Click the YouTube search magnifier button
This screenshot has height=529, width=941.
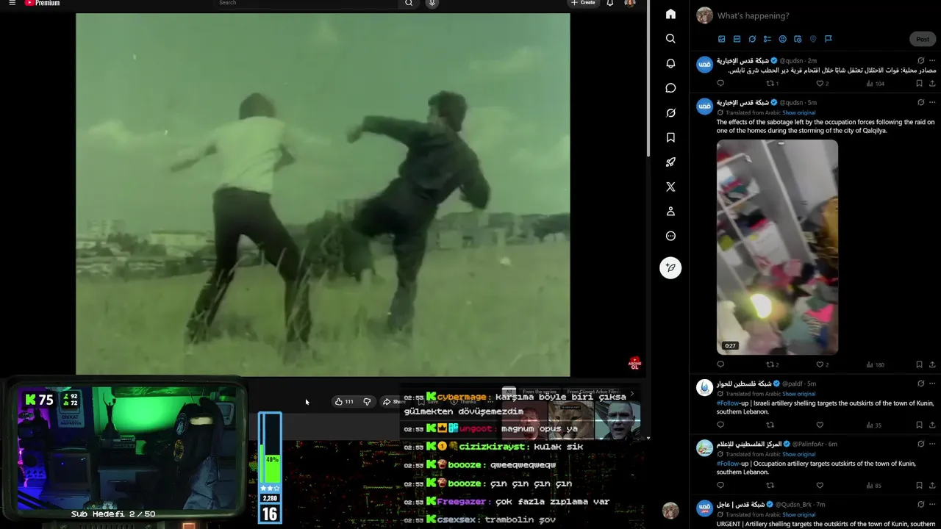[409, 3]
